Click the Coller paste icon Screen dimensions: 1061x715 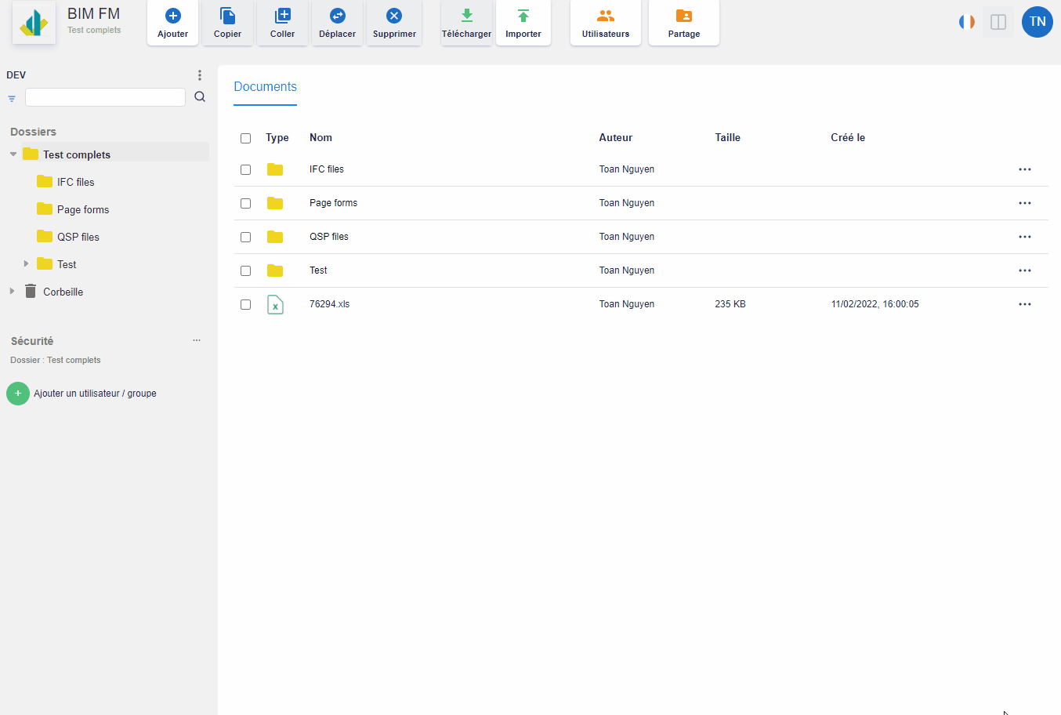(x=283, y=16)
